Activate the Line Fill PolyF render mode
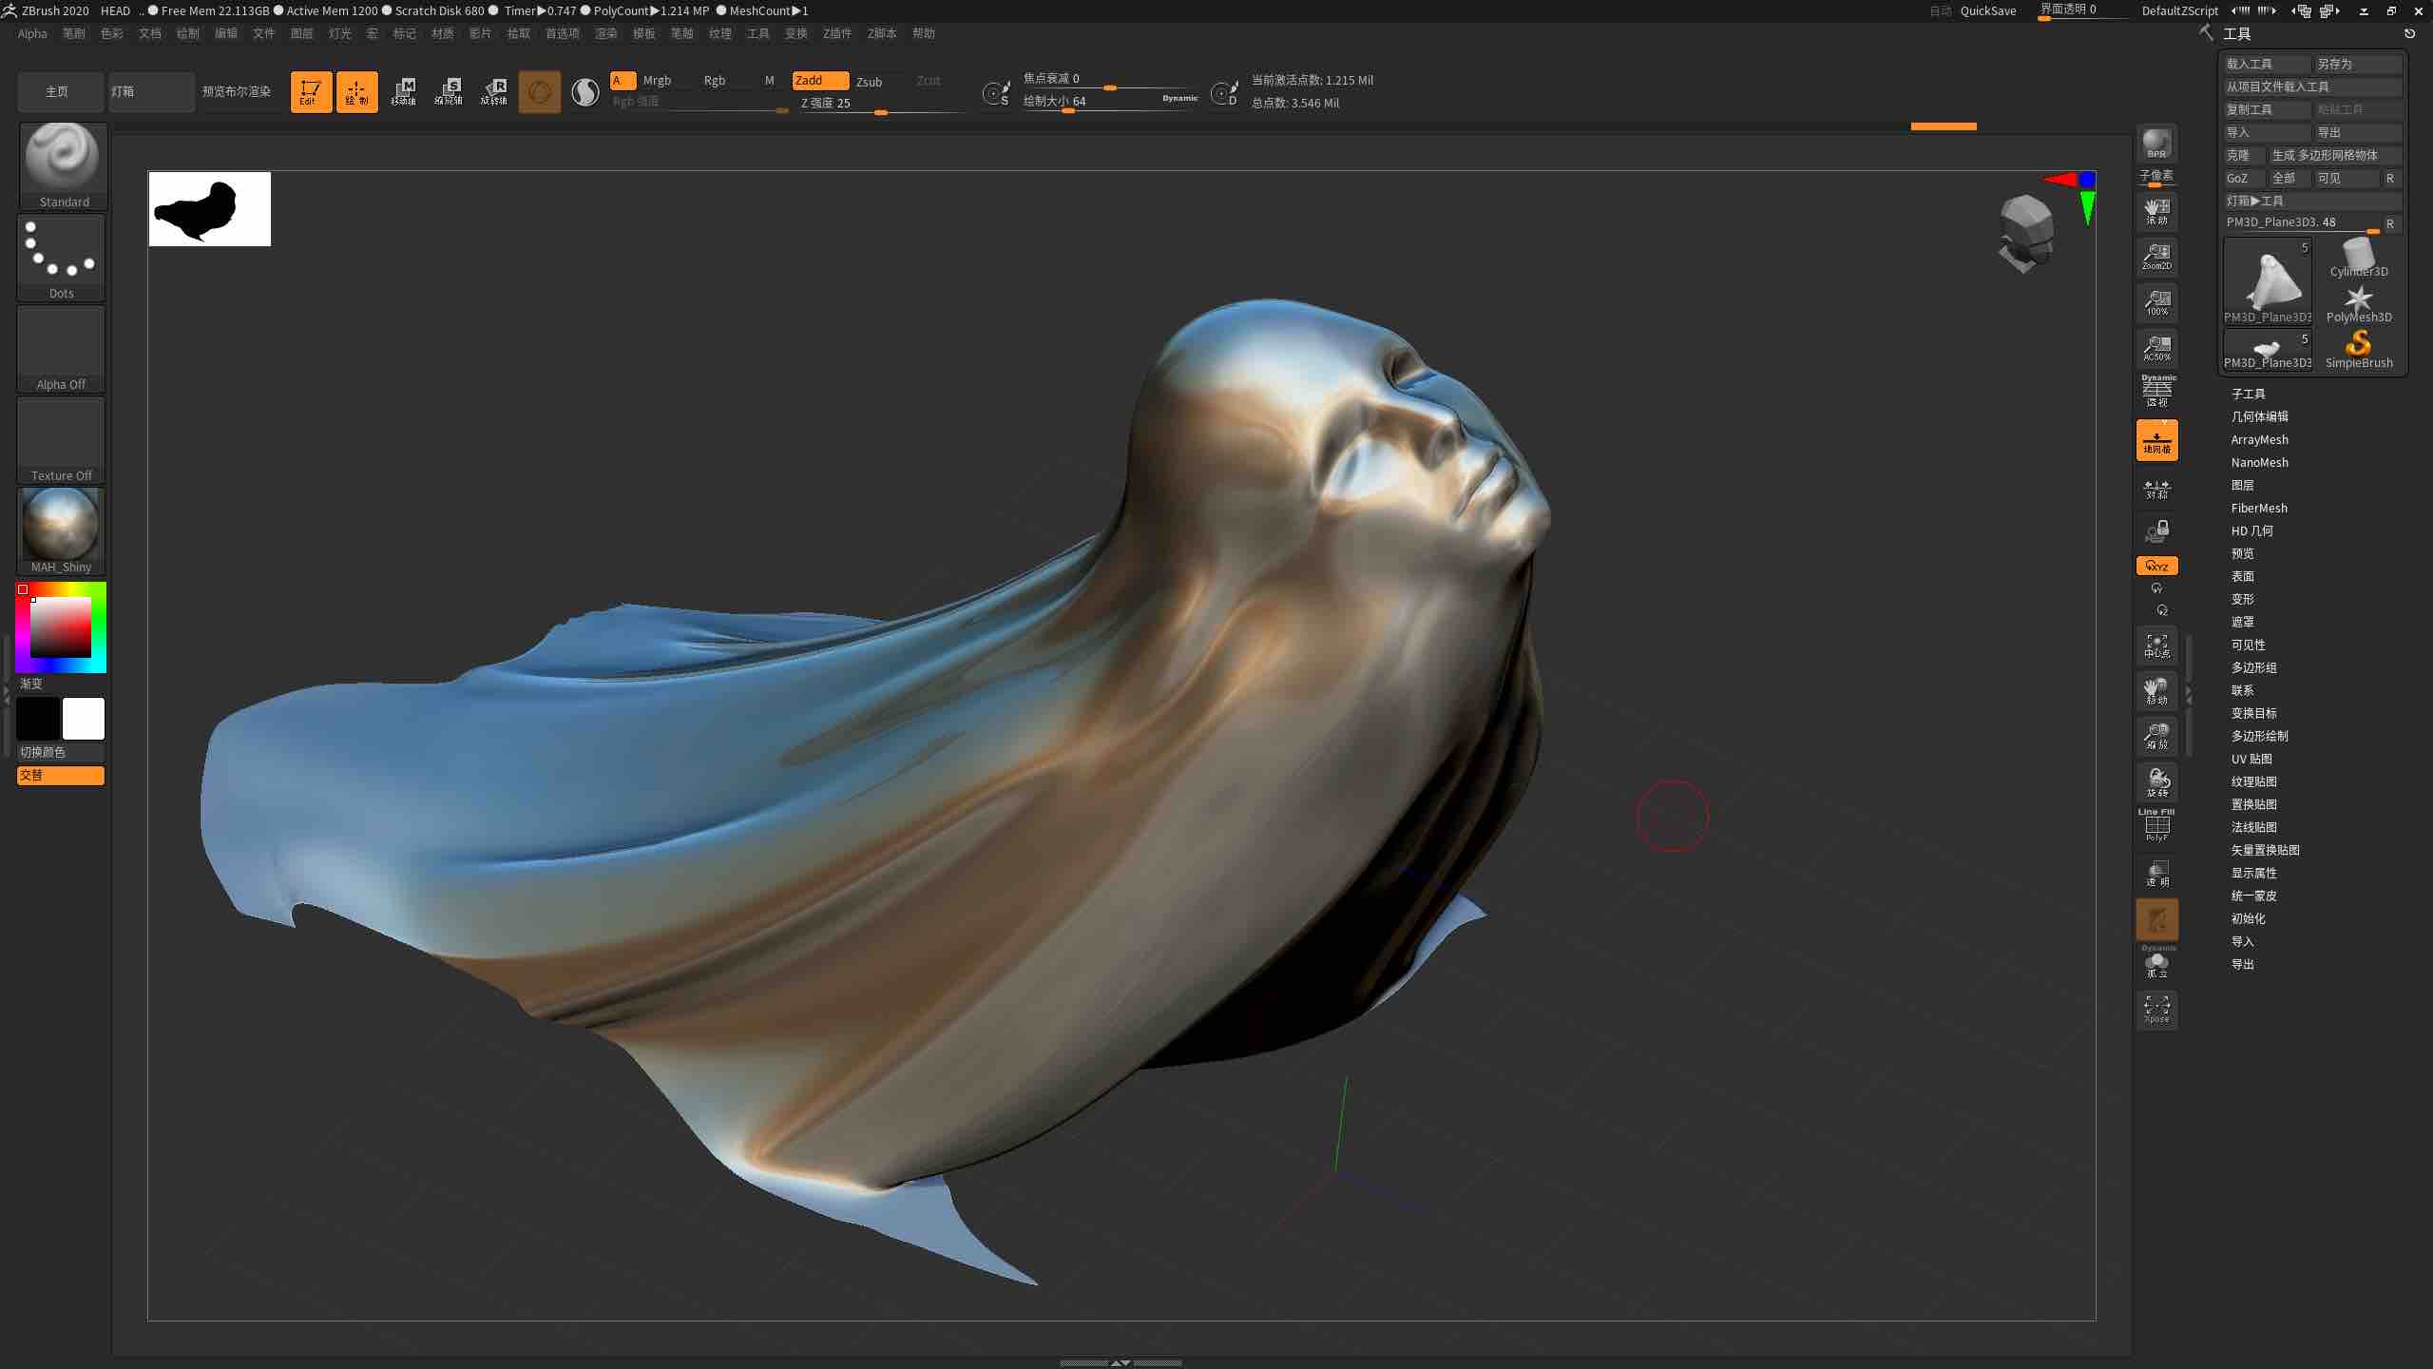This screenshot has height=1369, width=2433. click(x=2155, y=823)
